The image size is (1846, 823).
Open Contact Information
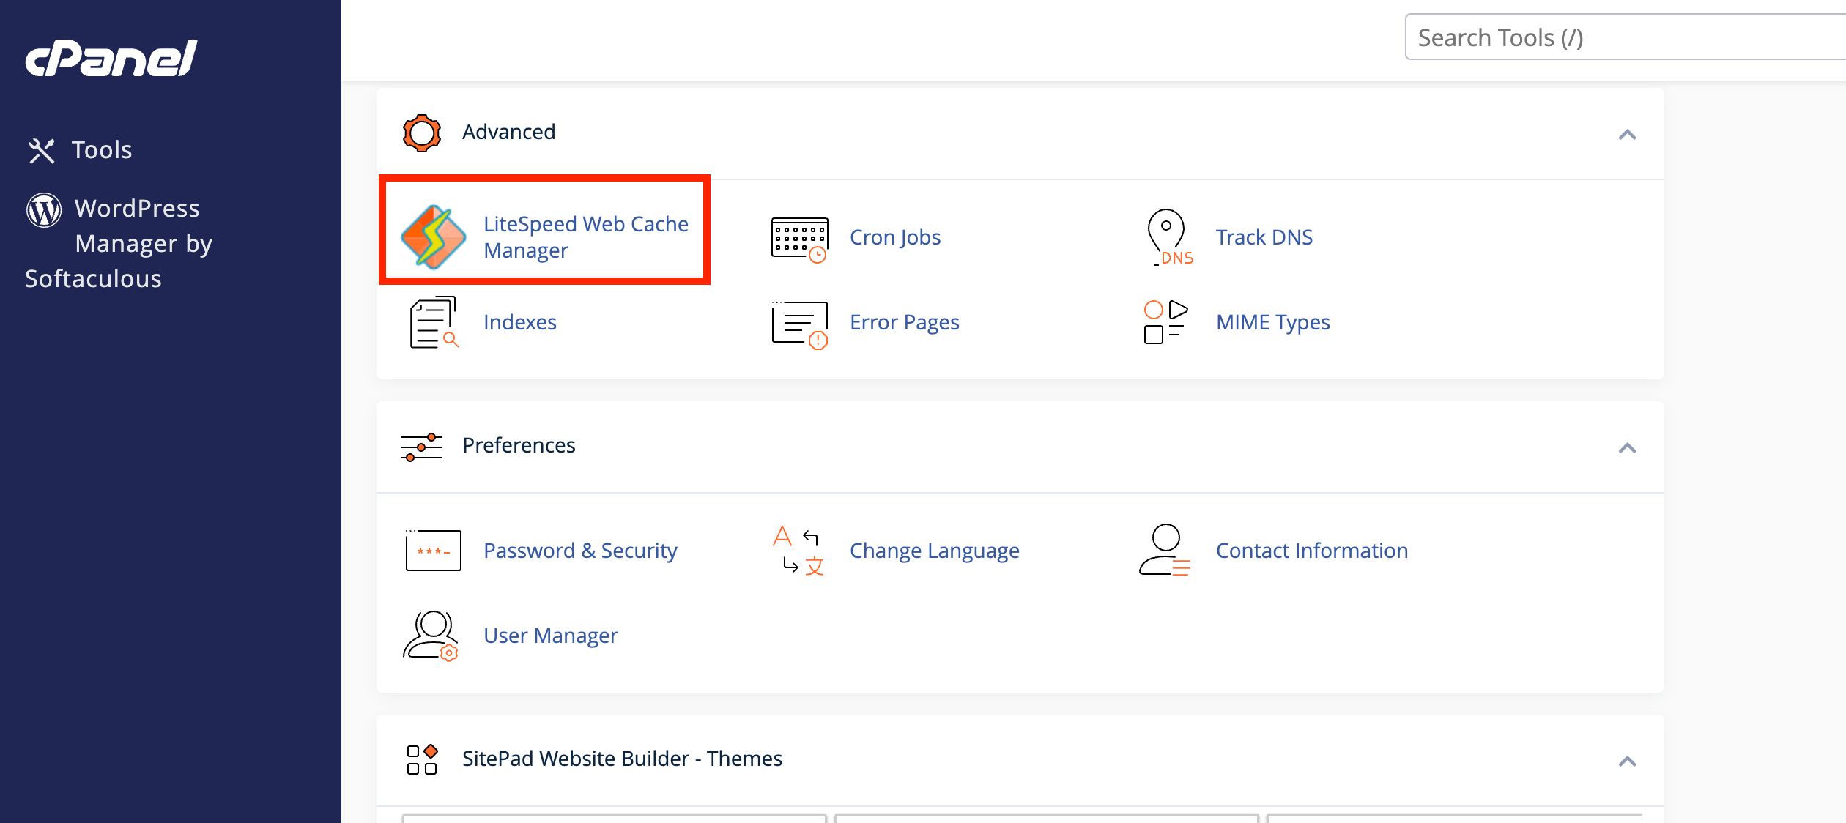click(x=1312, y=551)
